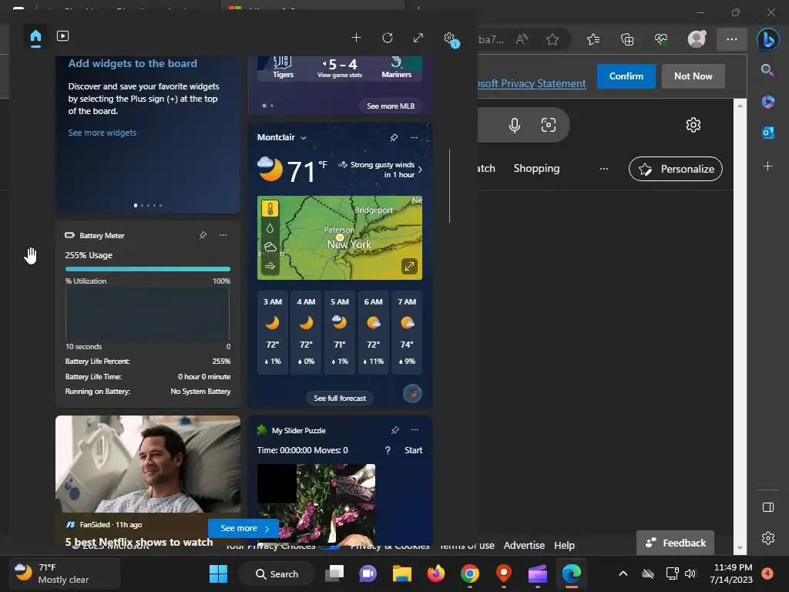Add a new sidebar app
Viewport: 789px width, 592px height.
point(767,166)
